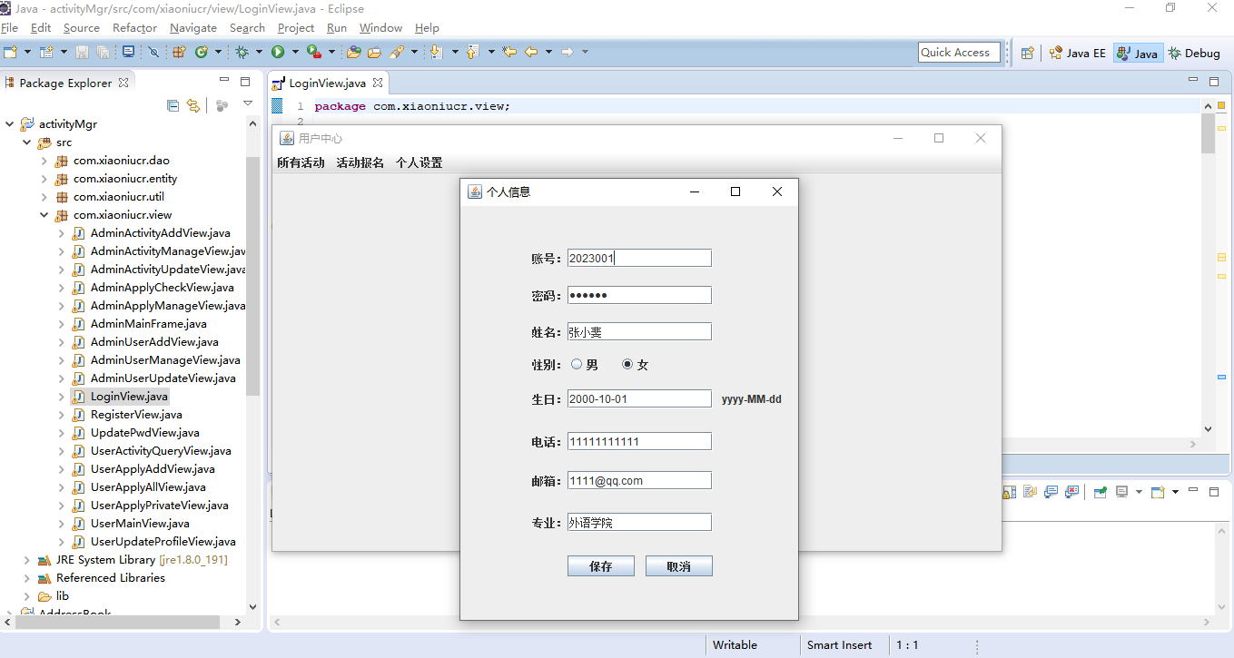Click the New Java Package icon
Viewport: 1234px width, 658px height.
click(179, 52)
